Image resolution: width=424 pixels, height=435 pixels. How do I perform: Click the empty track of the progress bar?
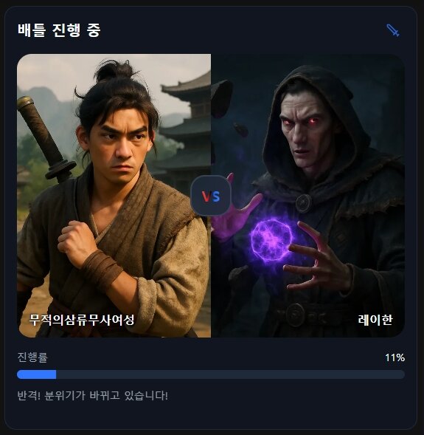click(230, 374)
